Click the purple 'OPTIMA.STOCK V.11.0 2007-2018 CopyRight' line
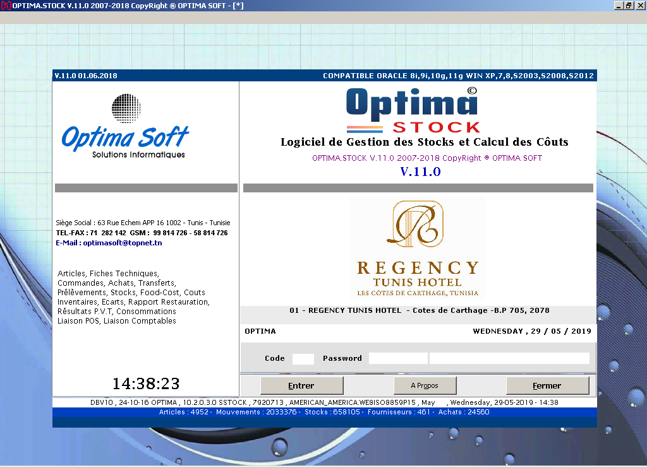The image size is (647, 468). [x=427, y=158]
